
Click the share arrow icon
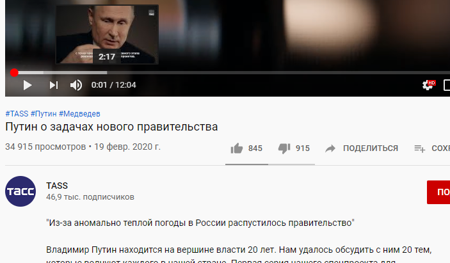(x=330, y=148)
